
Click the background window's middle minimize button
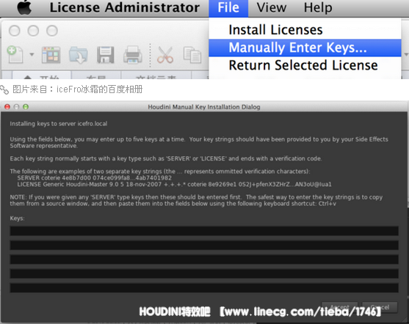(x=33, y=31)
